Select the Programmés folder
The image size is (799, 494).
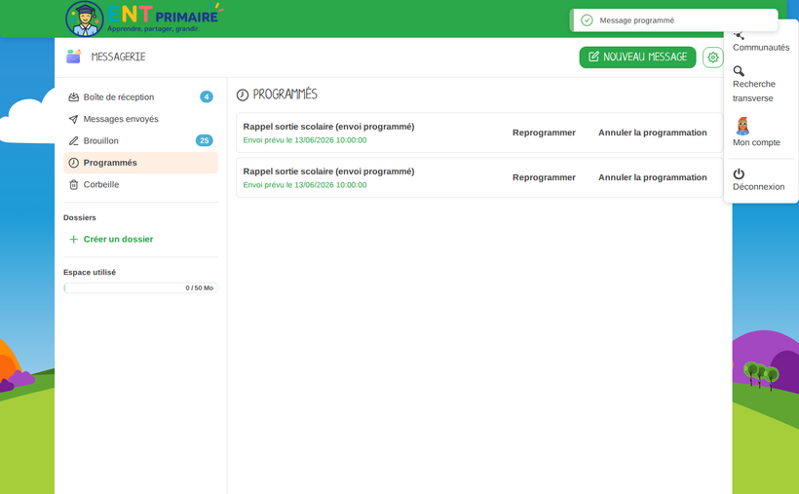point(140,163)
